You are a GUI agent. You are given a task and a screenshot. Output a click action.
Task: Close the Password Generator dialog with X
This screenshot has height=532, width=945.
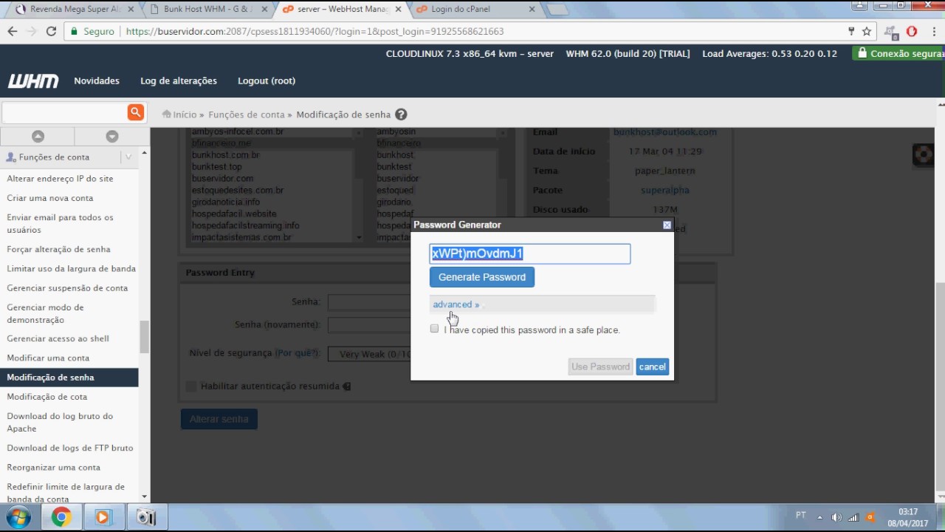(x=667, y=225)
